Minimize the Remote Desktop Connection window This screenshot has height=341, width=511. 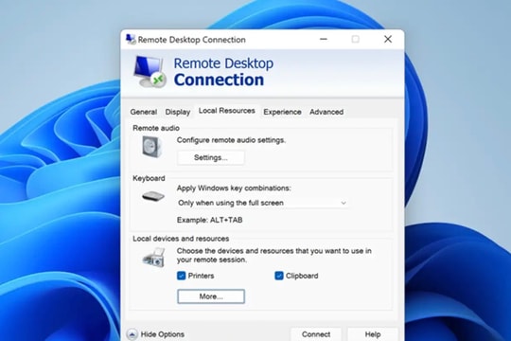324,39
